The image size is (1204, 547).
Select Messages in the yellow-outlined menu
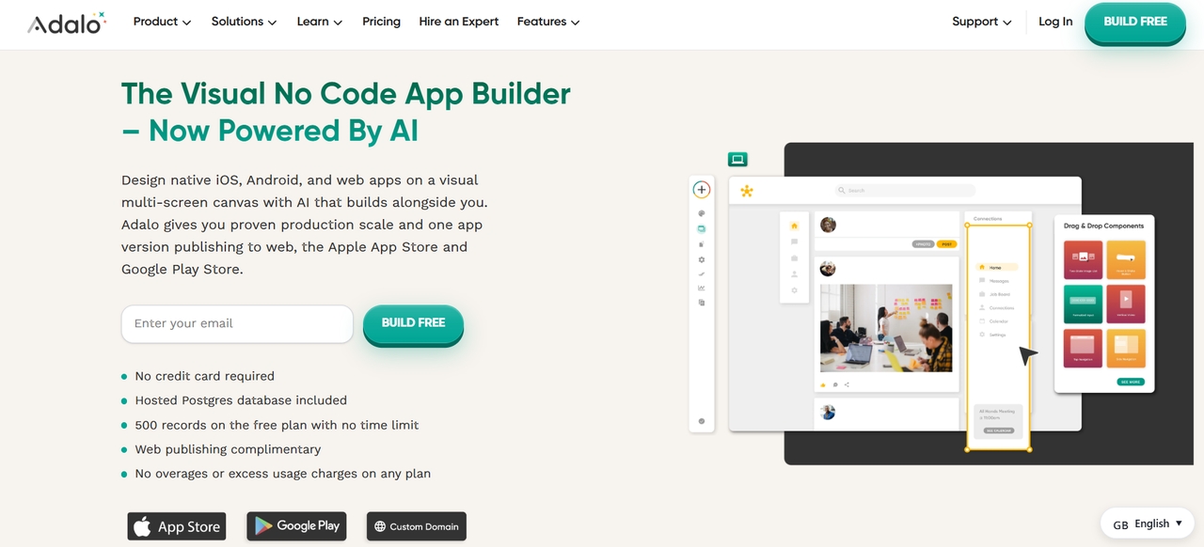994,281
